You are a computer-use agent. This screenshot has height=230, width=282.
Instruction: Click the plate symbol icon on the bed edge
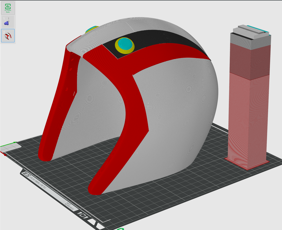tap(82, 216)
